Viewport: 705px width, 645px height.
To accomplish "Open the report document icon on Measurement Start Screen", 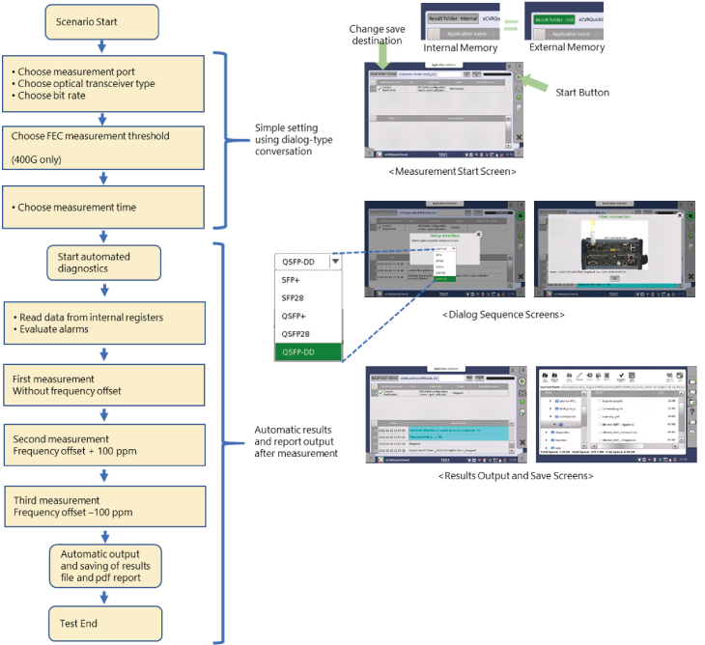I will [x=519, y=108].
